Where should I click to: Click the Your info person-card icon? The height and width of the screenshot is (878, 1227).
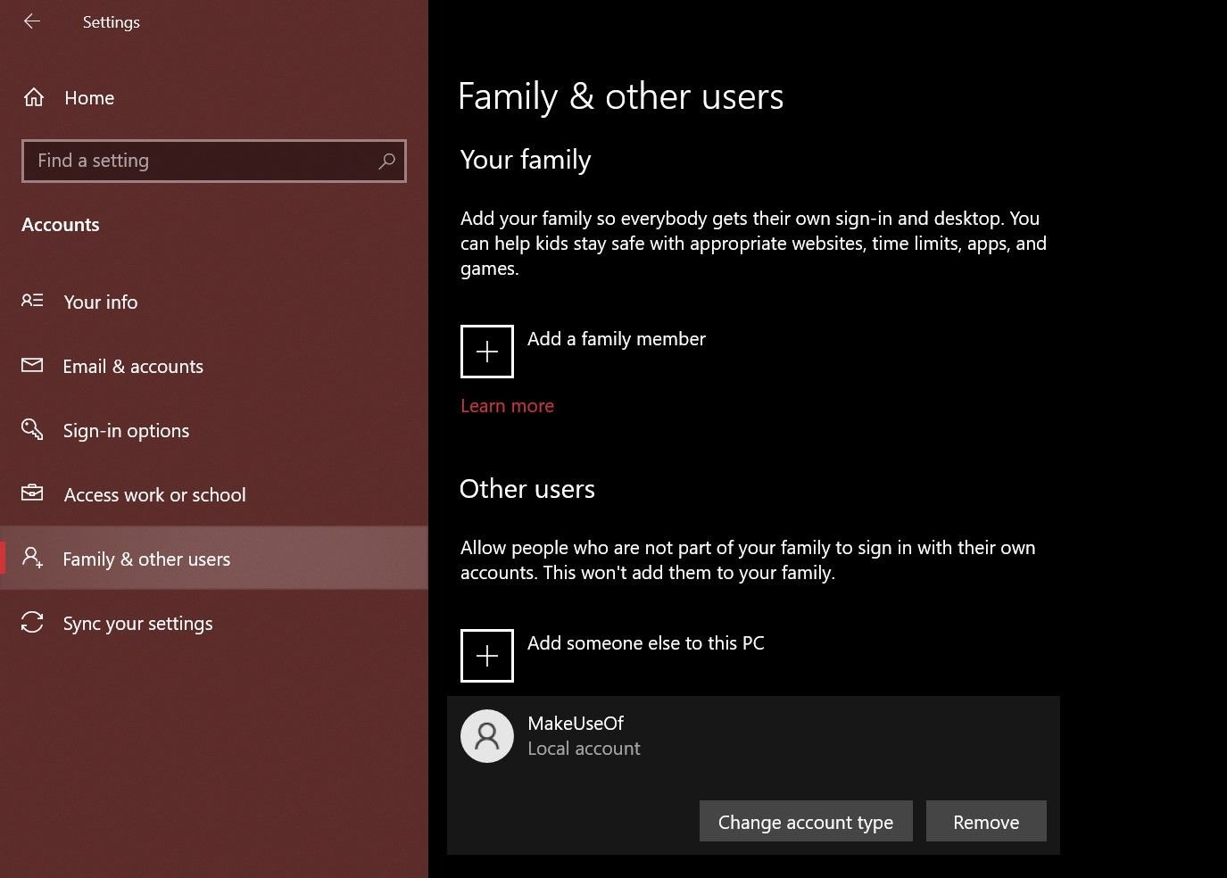tap(32, 302)
